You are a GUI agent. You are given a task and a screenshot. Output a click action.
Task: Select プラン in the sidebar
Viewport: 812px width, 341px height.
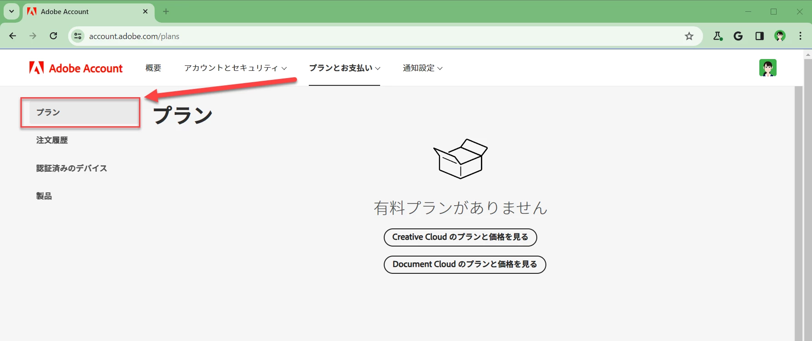[x=84, y=112]
